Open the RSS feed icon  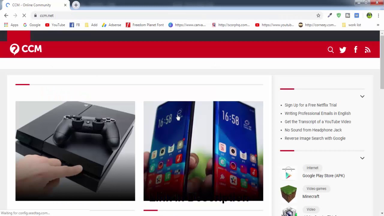pos(367,50)
